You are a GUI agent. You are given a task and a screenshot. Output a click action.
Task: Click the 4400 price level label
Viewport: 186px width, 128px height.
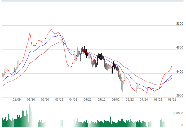(180, 72)
